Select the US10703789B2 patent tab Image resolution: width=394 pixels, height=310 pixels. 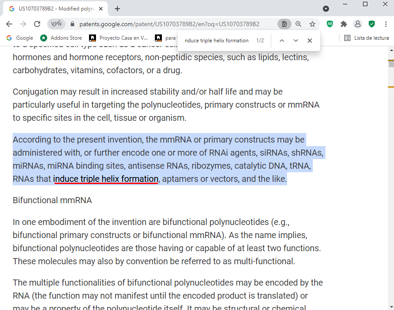pyautogui.click(x=55, y=9)
